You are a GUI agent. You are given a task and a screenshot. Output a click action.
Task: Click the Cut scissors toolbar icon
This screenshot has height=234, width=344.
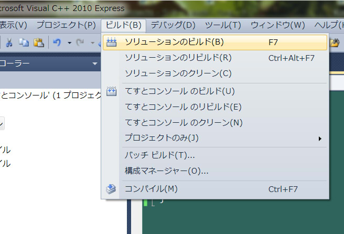click(9, 42)
